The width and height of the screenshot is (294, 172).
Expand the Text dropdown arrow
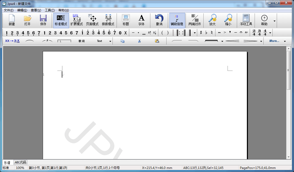pyautogui.click(x=110, y=41)
